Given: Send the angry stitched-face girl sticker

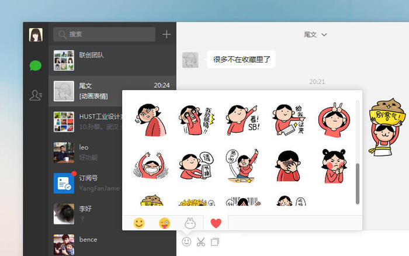Looking at the screenshot, I should (x=151, y=120).
